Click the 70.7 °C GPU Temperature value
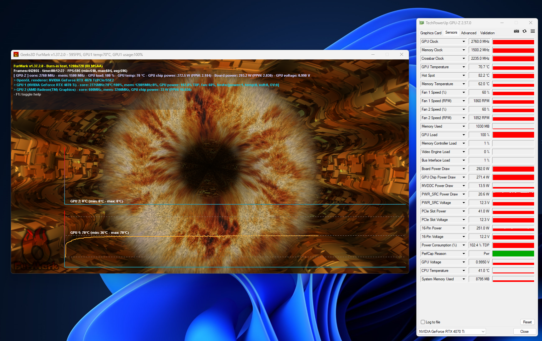This screenshot has height=341, width=542. point(480,67)
